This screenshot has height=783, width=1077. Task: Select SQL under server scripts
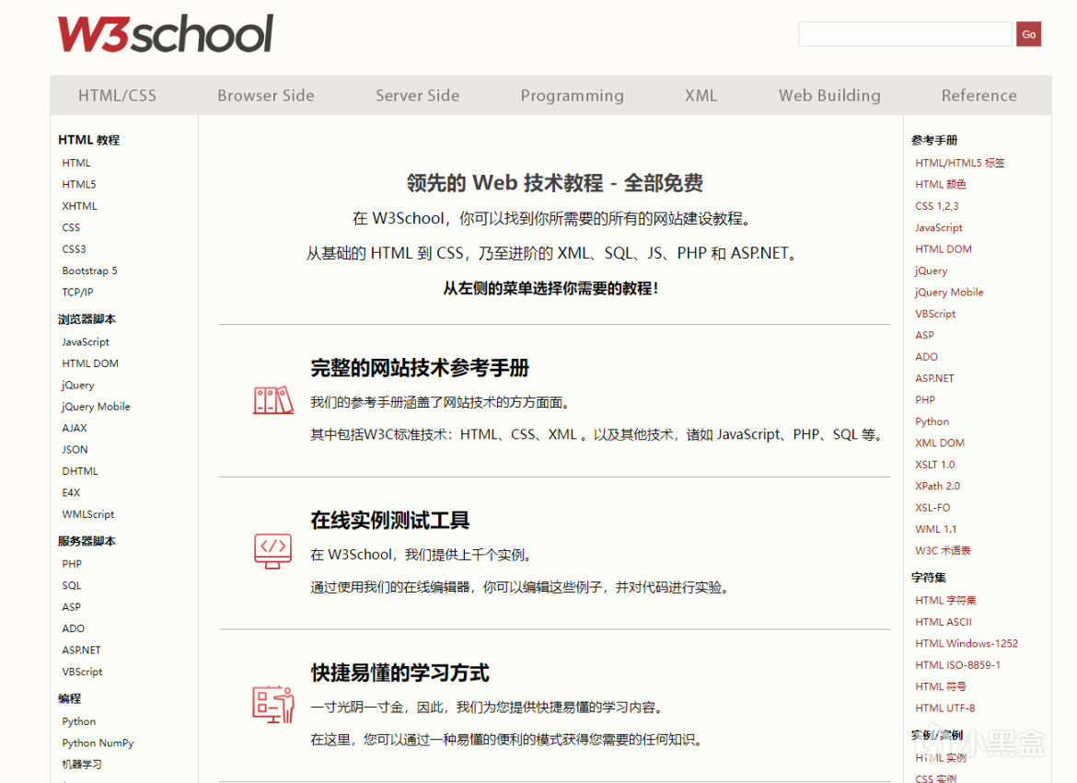(72, 586)
